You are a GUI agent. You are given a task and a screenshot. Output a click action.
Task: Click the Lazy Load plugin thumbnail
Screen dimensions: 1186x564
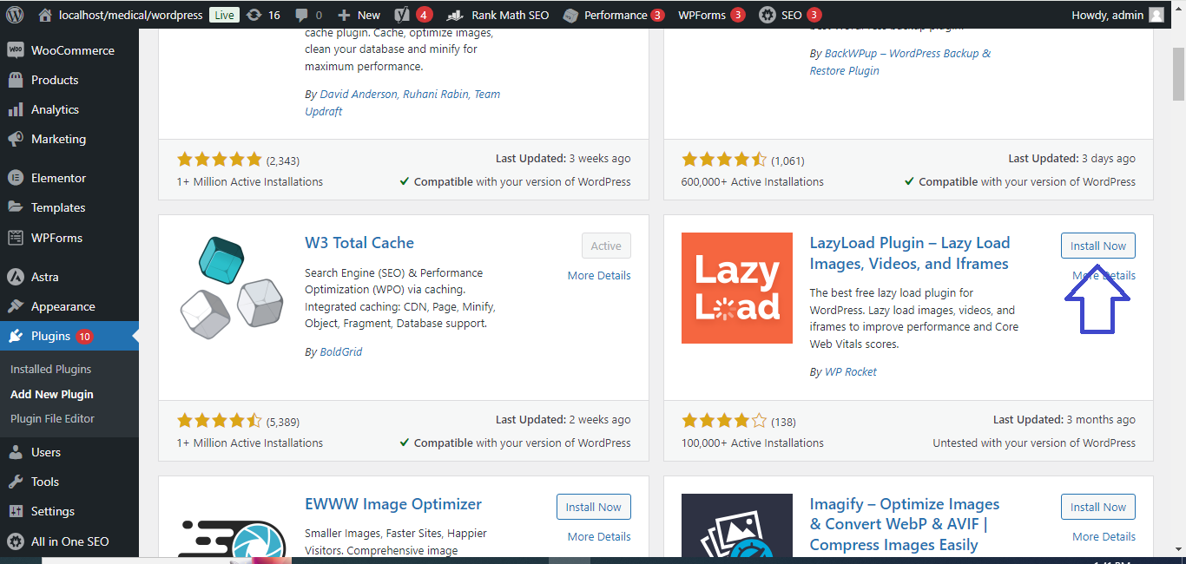coord(736,288)
